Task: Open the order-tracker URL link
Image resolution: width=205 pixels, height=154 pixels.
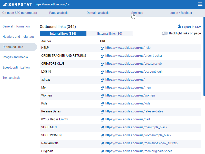Action: [x=134, y=56]
